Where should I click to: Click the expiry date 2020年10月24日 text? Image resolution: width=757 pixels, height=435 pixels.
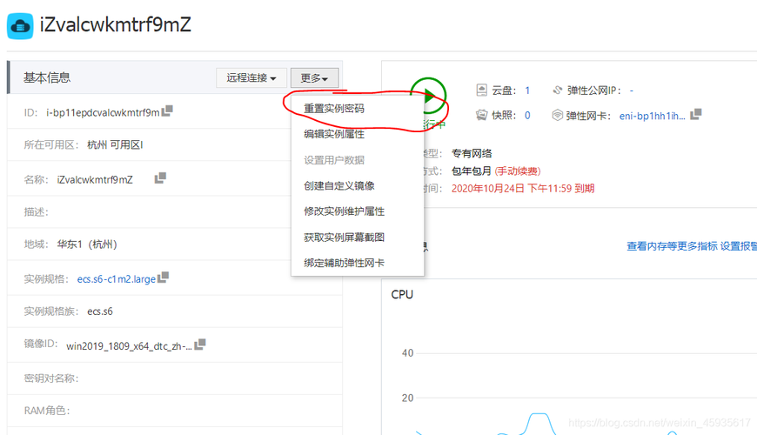pos(487,188)
